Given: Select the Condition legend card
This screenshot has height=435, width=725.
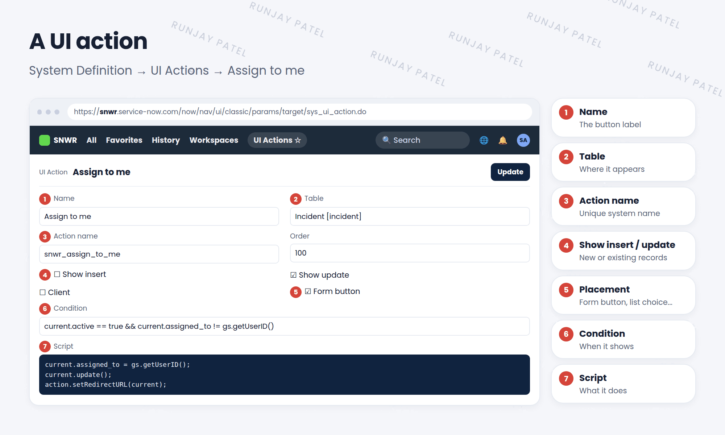Looking at the screenshot, I should pos(623,340).
